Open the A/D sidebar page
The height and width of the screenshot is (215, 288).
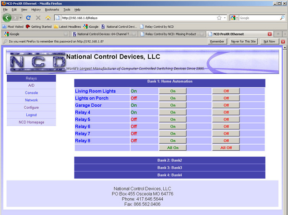(31, 85)
